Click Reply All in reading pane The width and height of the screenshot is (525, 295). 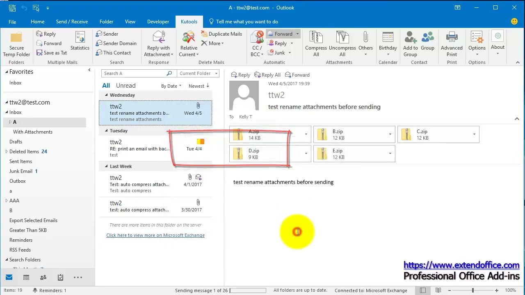(268, 75)
